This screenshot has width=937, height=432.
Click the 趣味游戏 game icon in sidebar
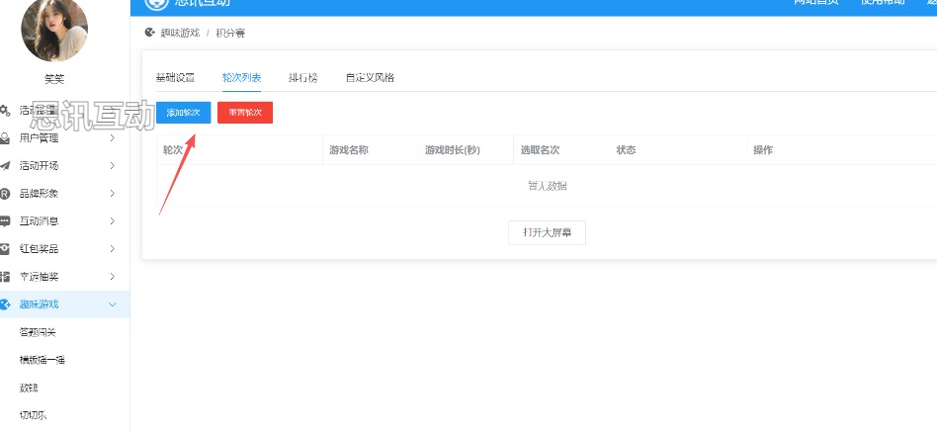[x=5, y=303]
